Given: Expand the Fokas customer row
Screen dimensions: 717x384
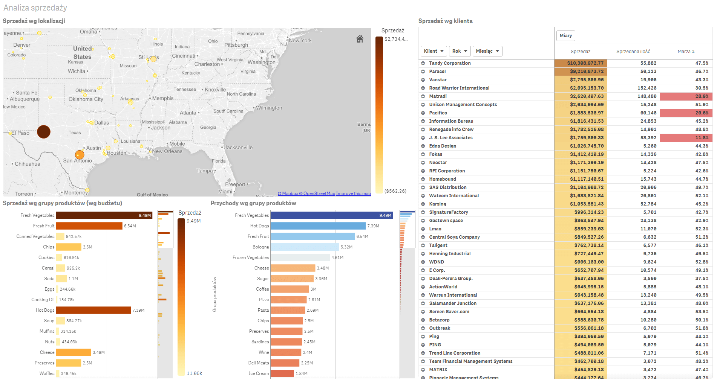Looking at the screenshot, I should tap(423, 154).
